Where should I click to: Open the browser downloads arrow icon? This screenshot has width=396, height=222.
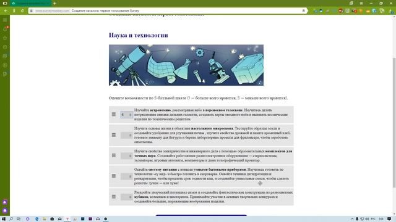(x=390, y=11)
